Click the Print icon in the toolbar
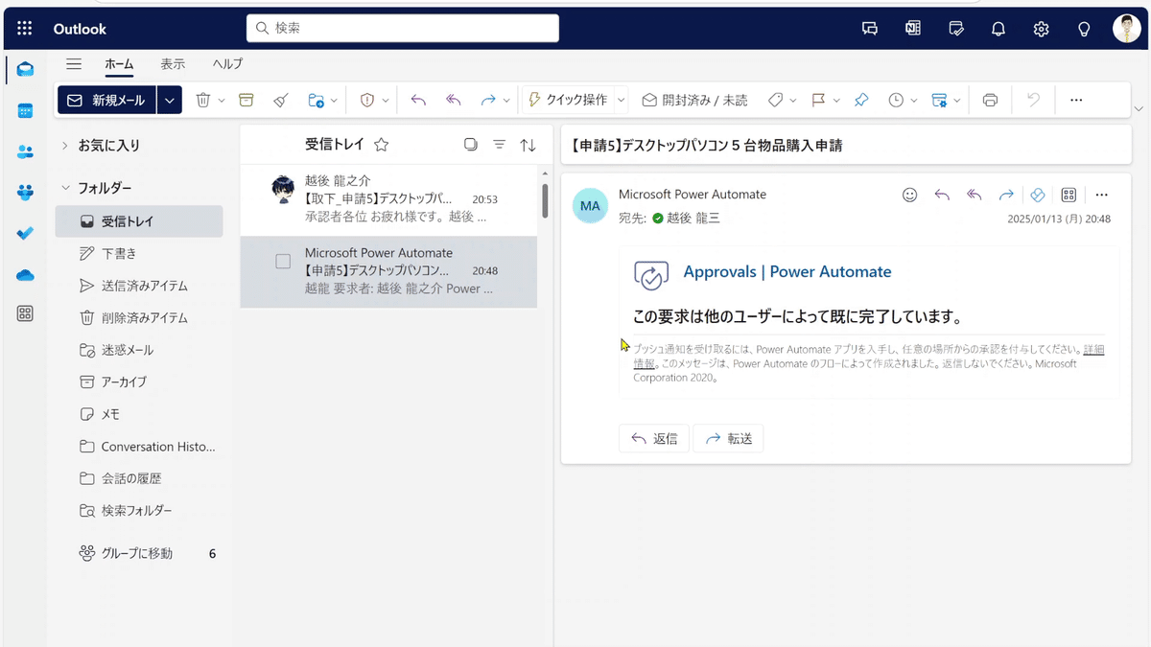 [x=991, y=100]
